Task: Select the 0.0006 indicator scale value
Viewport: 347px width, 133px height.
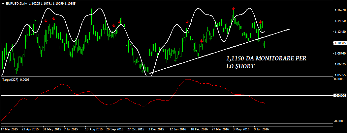Action: (339, 79)
